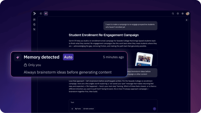The height and width of the screenshot is (113, 201).
Task: Click the Student Enrollment Re-Engagement Campaign title
Action: pos(104,35)
